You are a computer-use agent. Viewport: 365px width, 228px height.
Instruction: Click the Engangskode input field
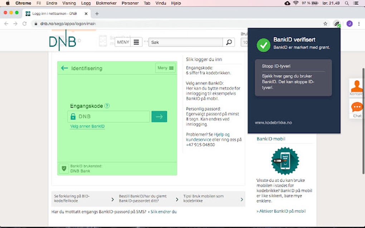pos(109,117)
